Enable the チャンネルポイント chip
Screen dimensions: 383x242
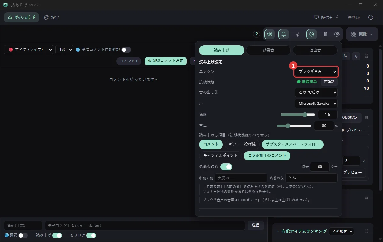[x=221, y=156]
